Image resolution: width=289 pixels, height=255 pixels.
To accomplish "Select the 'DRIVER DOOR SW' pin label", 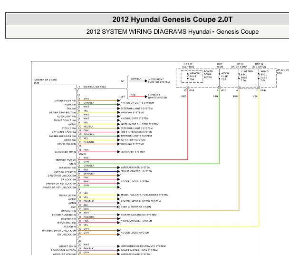I will (x=65, y=101).
